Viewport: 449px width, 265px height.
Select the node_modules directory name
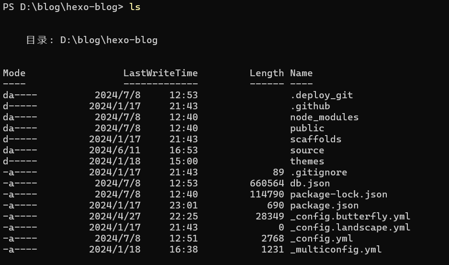pos(324,117)
